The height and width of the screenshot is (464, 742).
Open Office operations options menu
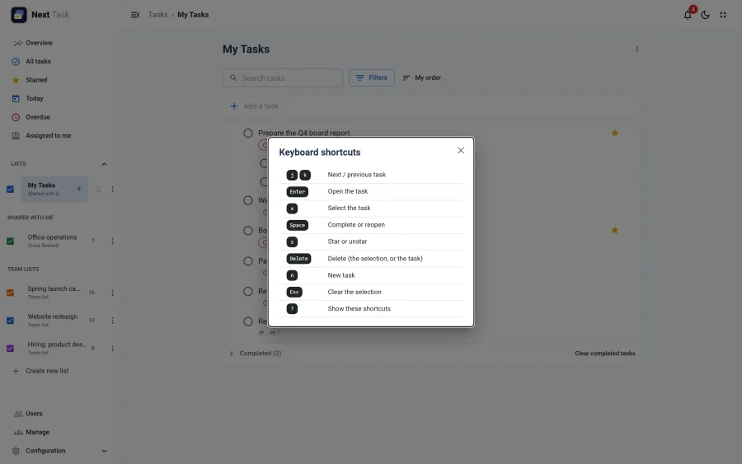113,241
